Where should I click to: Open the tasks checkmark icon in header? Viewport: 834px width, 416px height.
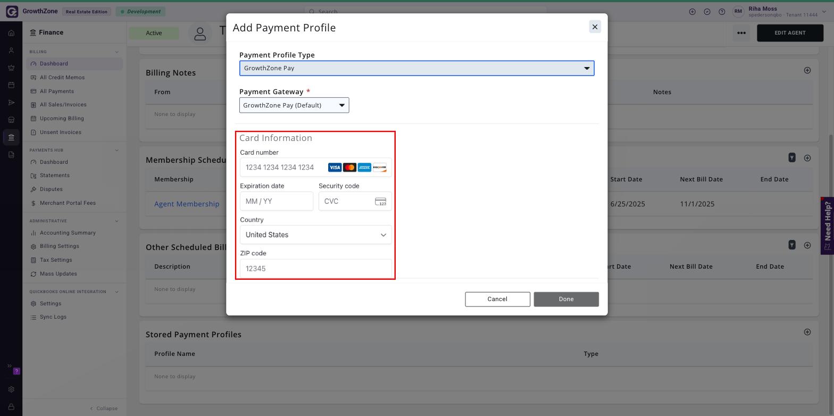point(707,12)
